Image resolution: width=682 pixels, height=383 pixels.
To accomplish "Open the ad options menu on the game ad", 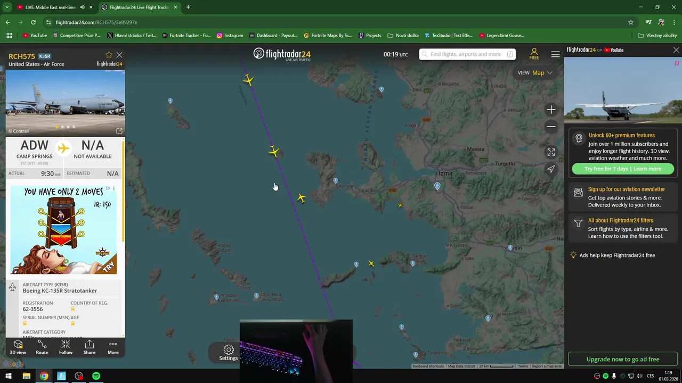I will [113, 189].
